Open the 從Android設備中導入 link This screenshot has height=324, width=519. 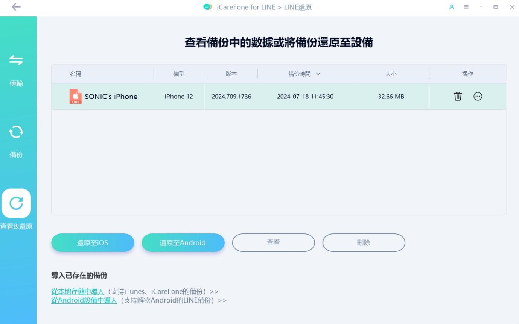(x=84, y=300)
